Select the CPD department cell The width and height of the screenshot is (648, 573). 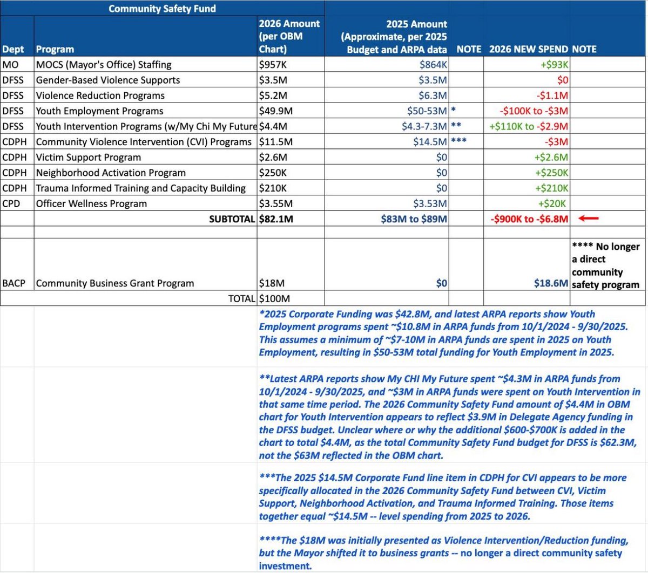[17, 204]
